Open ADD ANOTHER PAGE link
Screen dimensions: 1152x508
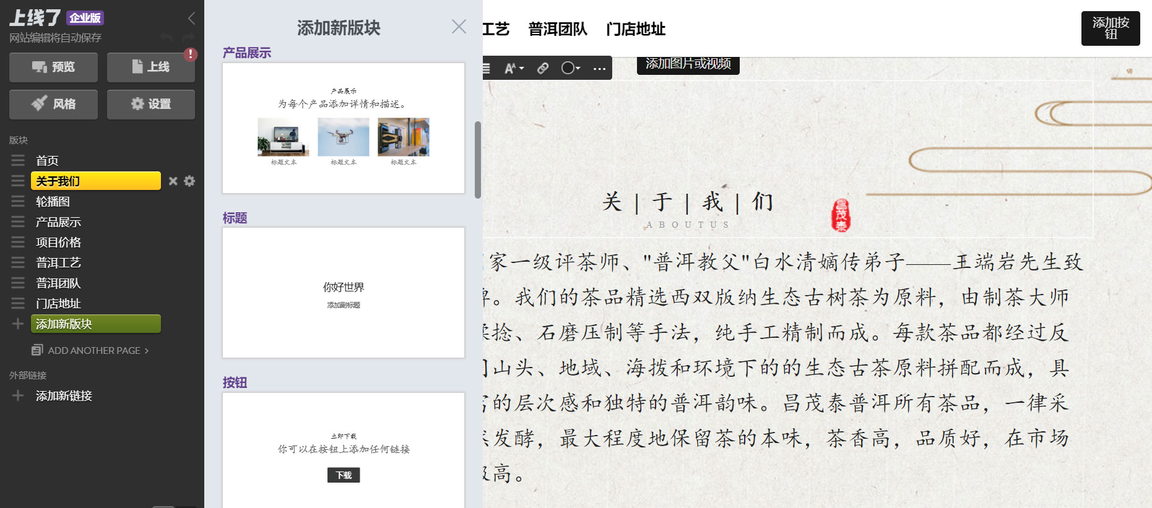pyautogui.click(x=98, y=351)
